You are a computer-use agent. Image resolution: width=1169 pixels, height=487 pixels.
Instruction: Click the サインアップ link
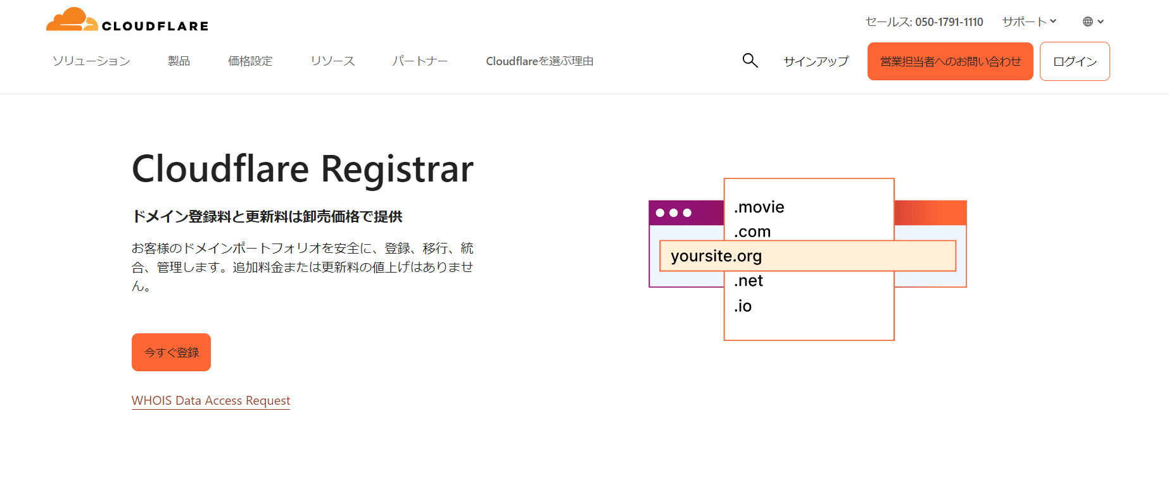click(816, 61)
